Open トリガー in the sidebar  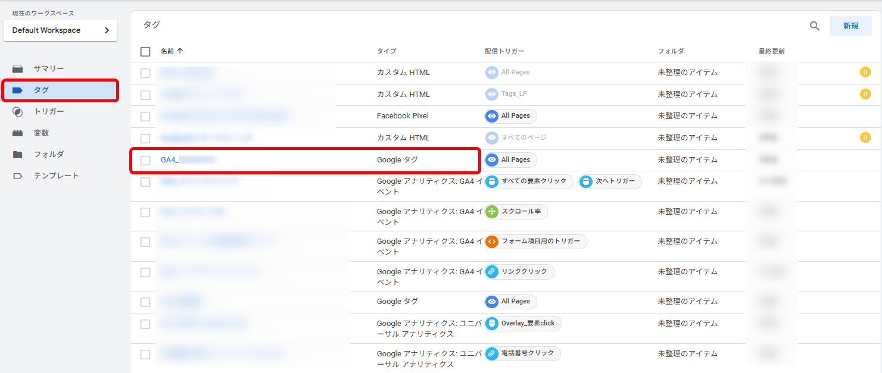pos(48,112)
